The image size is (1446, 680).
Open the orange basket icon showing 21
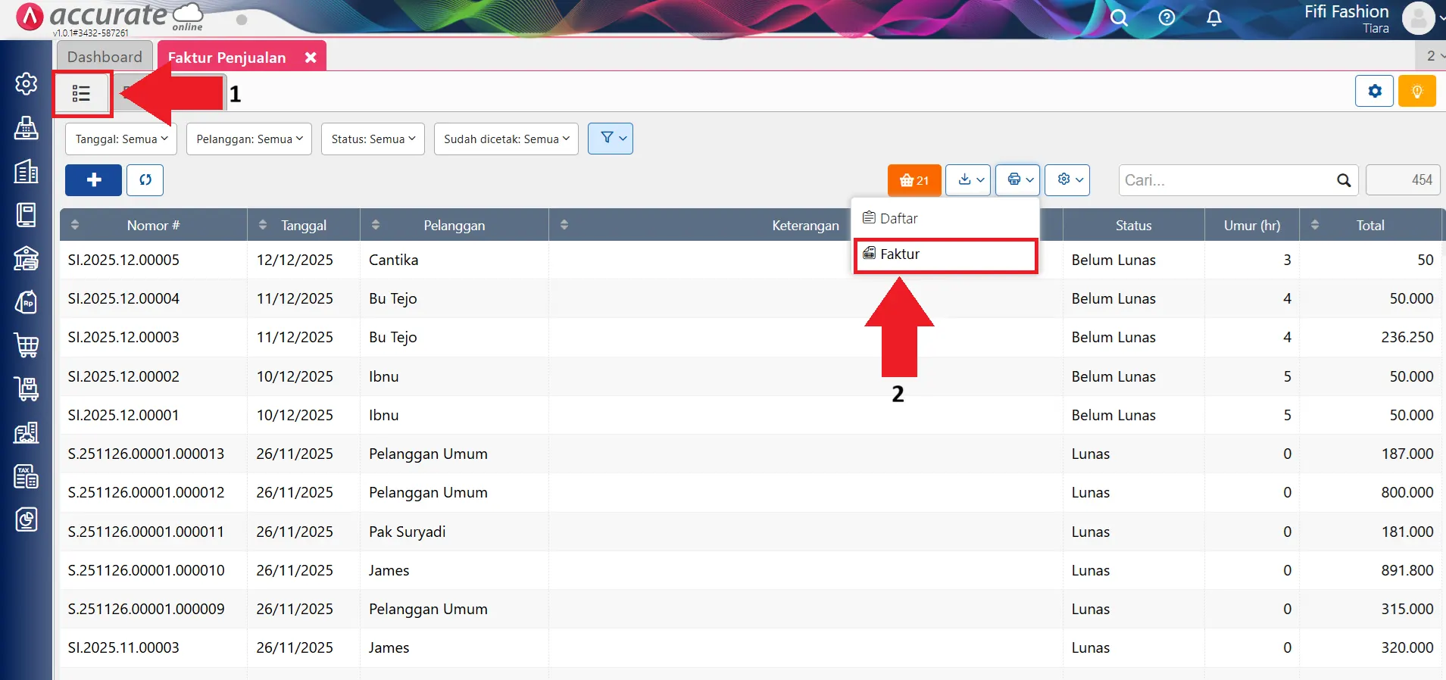click(x=914, y=180)
